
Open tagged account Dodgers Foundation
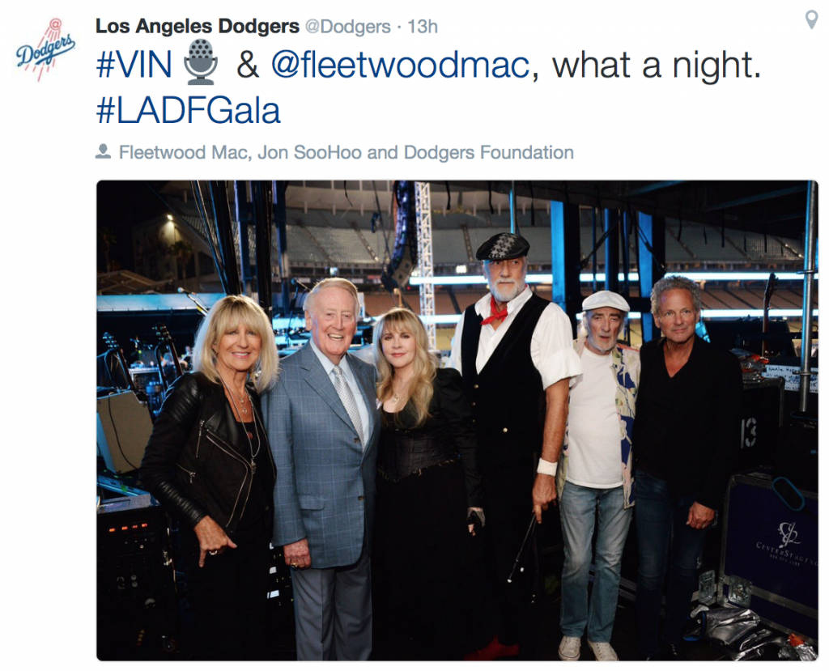tap(489, 152)
